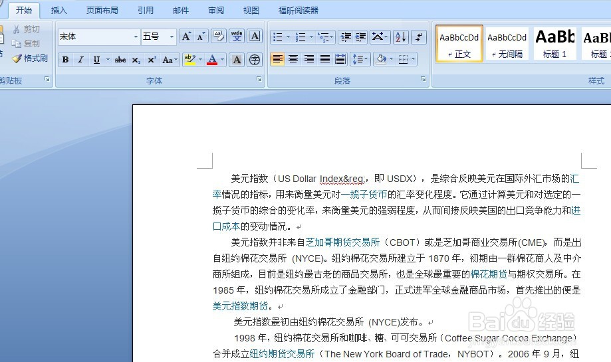The image size is (611, 362).
Task: Toggle underline formatting
Action: [96, 60]
